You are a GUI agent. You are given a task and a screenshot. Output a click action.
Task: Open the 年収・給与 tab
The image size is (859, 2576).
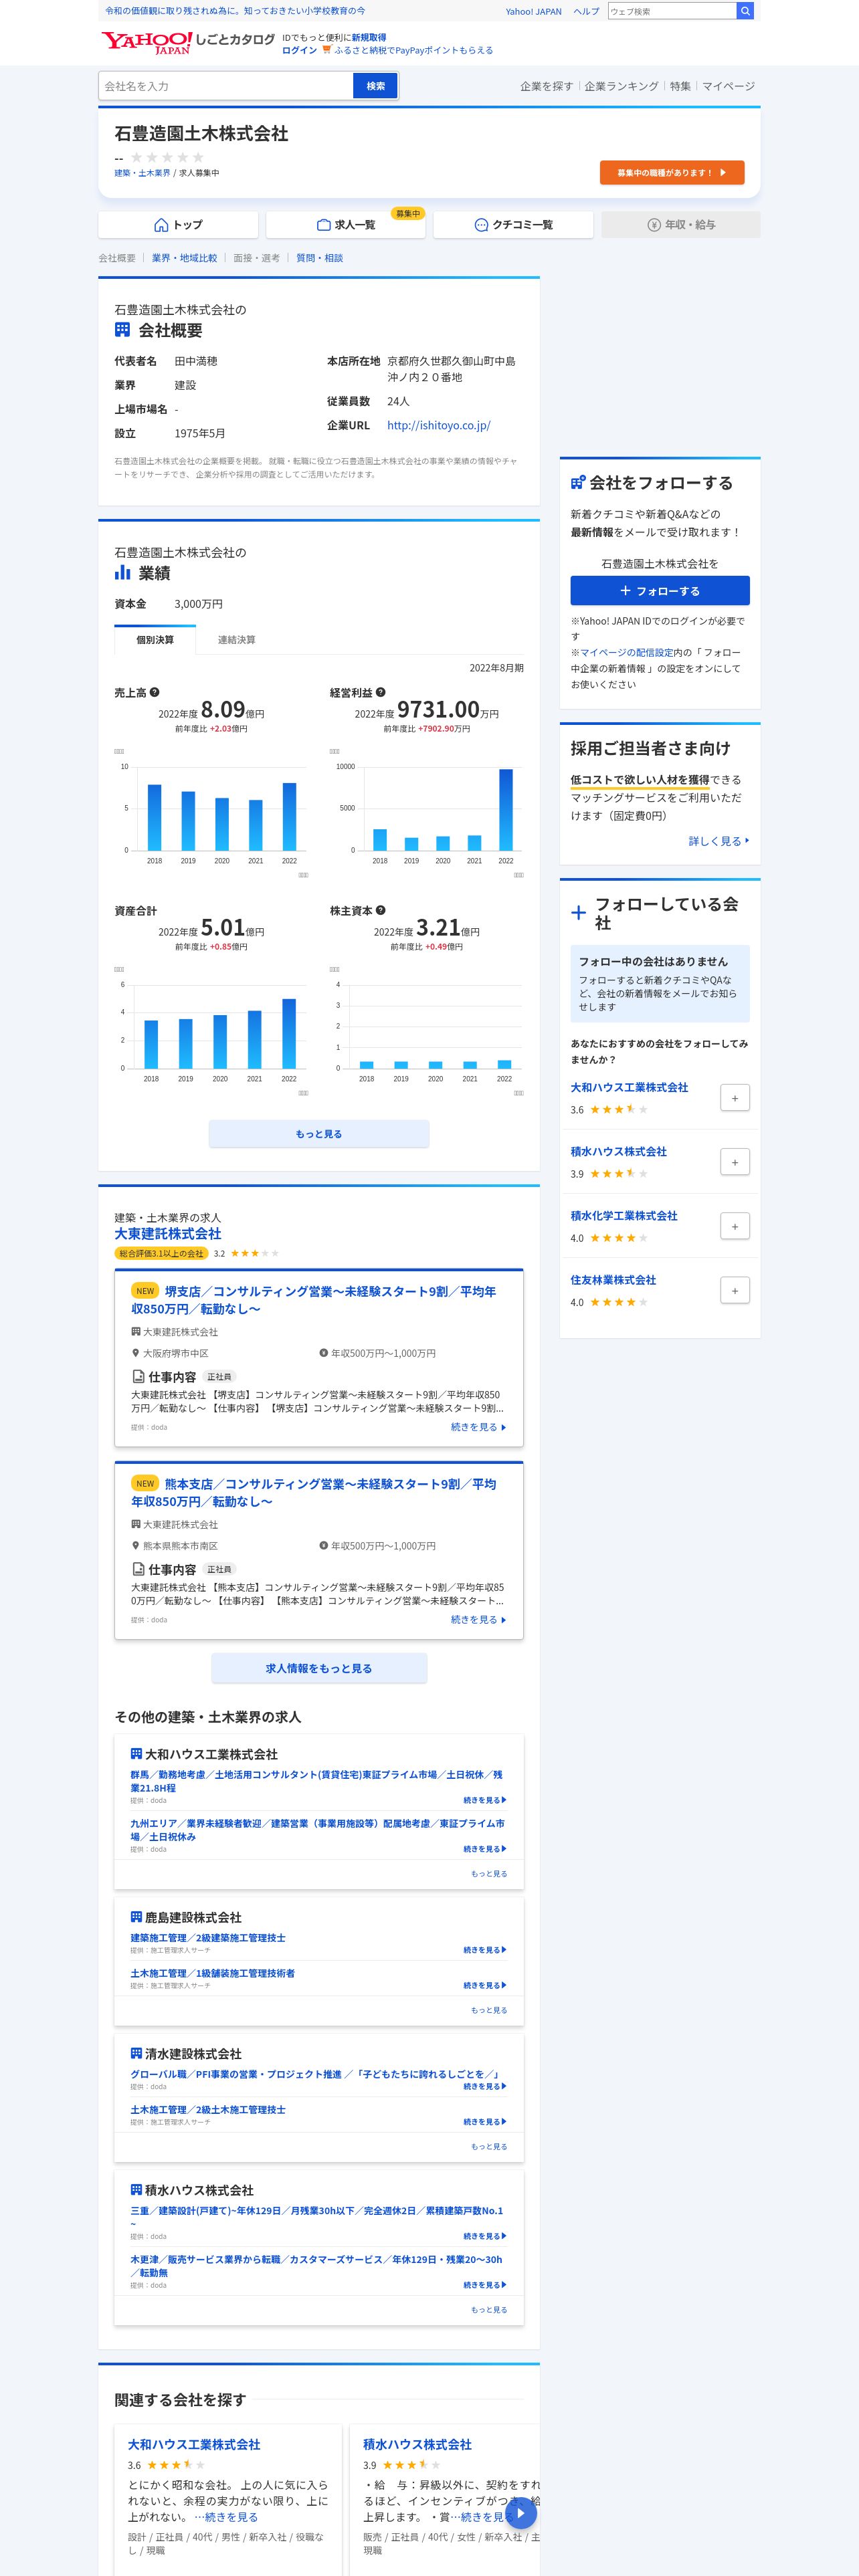coord(681,225)
